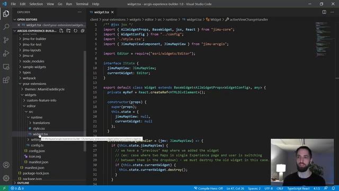The width and height of the screenshot is (339, 191).
Task: Close the widget.tsx editor tab
Action: point(112,12)
